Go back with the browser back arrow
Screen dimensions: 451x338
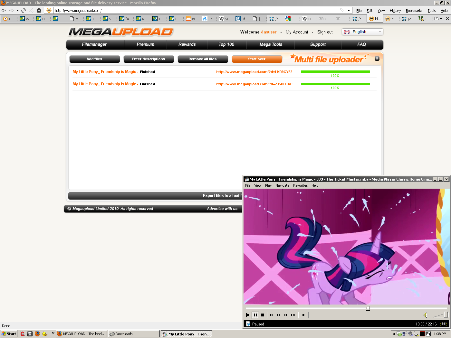pyautogui.click(x=4, y=10)
